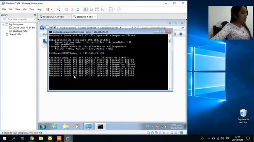Launch Internet Explorer from guest taskbar
This screenshot has width=254, height=142.
coord(55,127)
